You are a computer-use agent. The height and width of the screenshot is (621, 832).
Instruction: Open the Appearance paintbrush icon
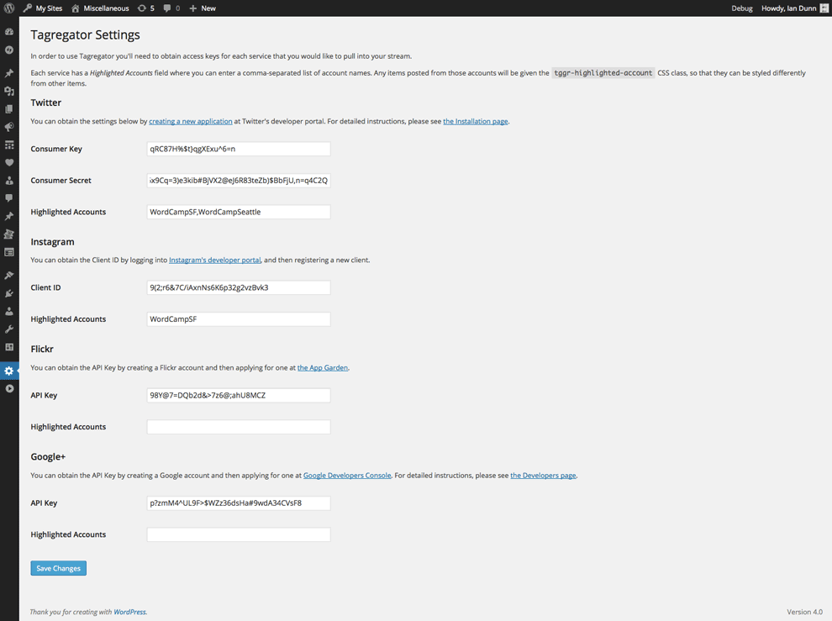click(9, 276)
